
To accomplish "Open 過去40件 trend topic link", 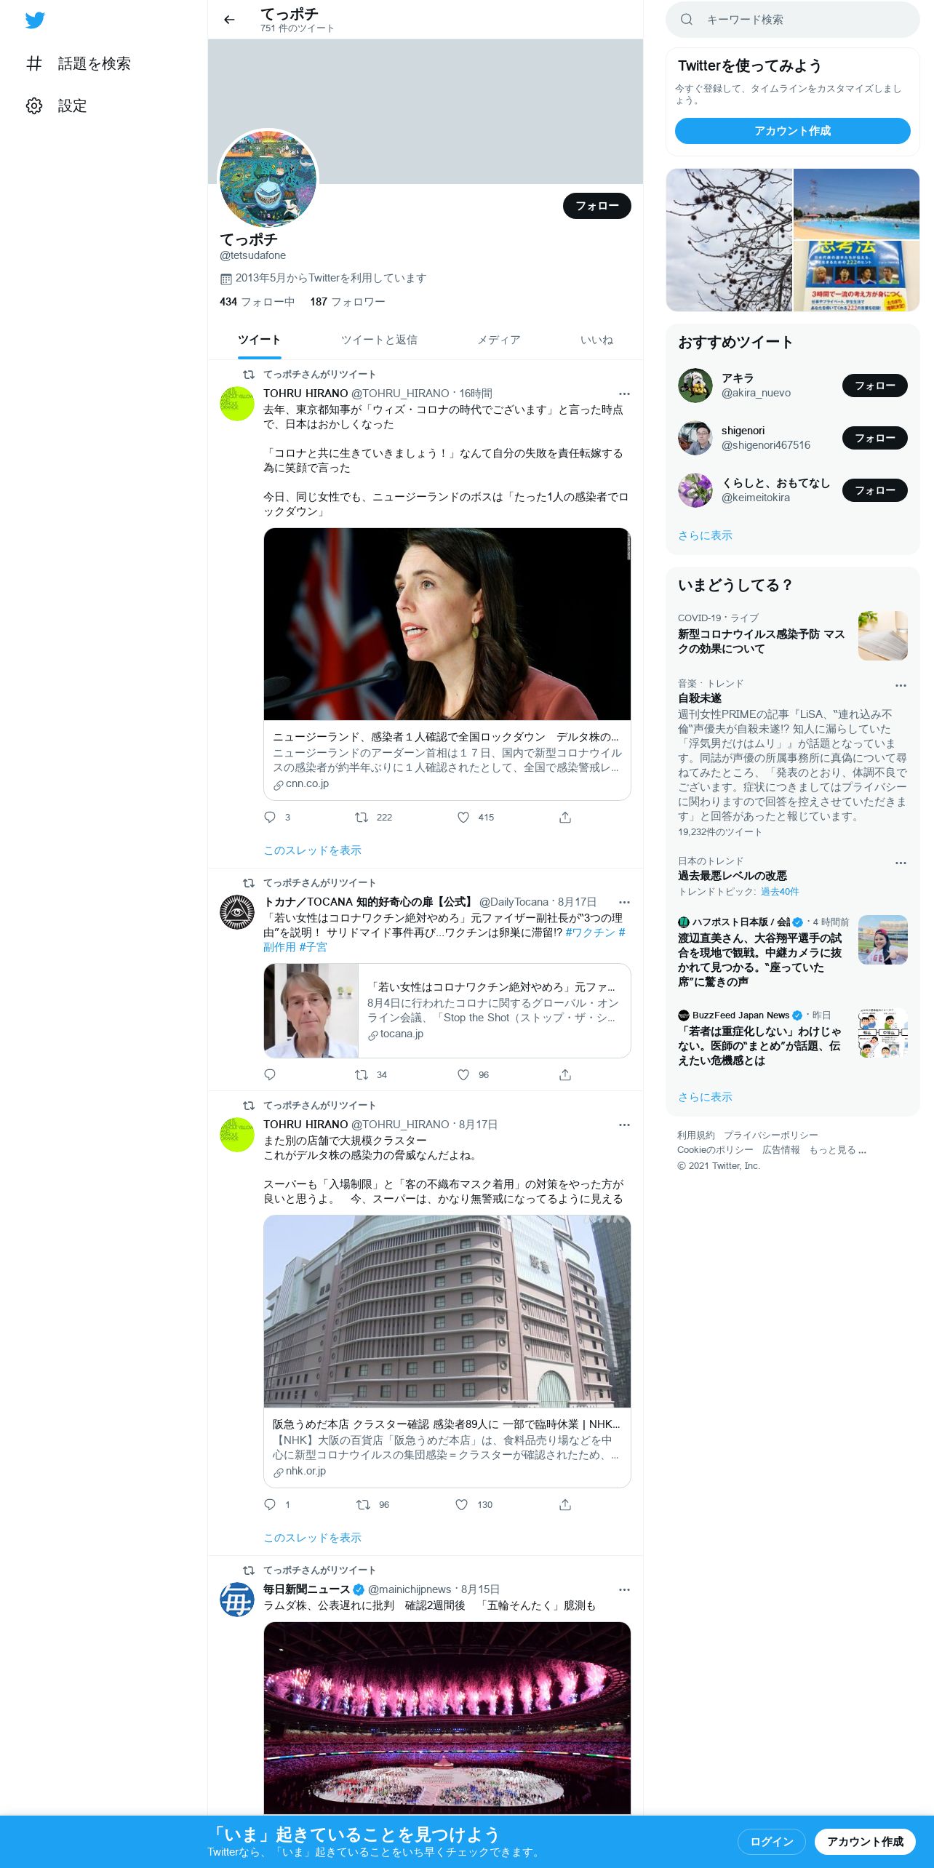I will click(x=780, y=892).
